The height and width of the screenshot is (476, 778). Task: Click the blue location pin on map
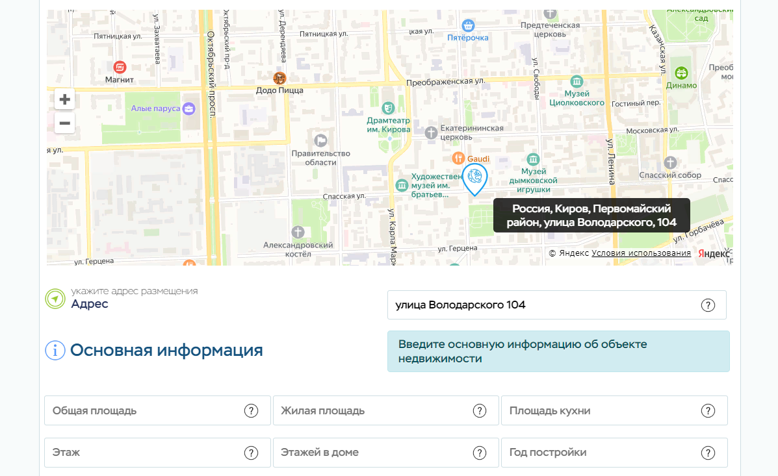point(474,177)
